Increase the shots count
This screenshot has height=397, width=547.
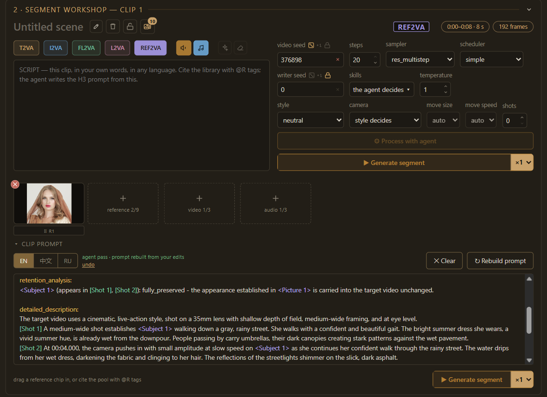522,117
